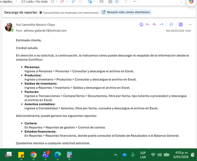Screen dimensions: 197x161
Task: Expand the categorize tag dropdown arrow
Action: point(57,2)
